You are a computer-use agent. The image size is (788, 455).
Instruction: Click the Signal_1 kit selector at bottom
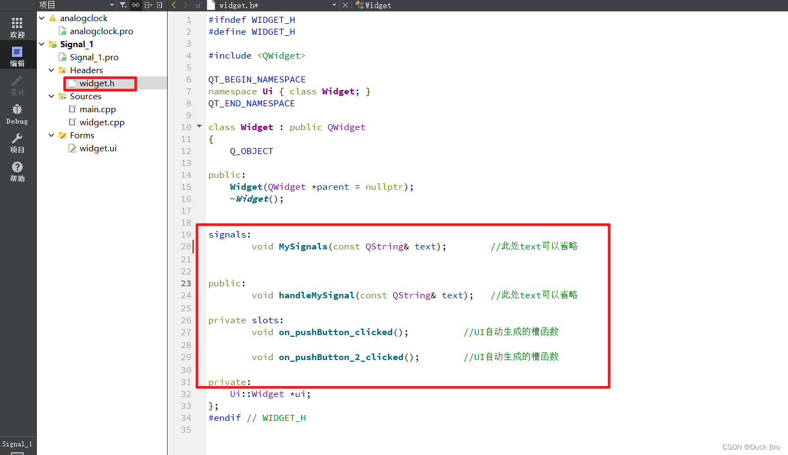point(17,444)
